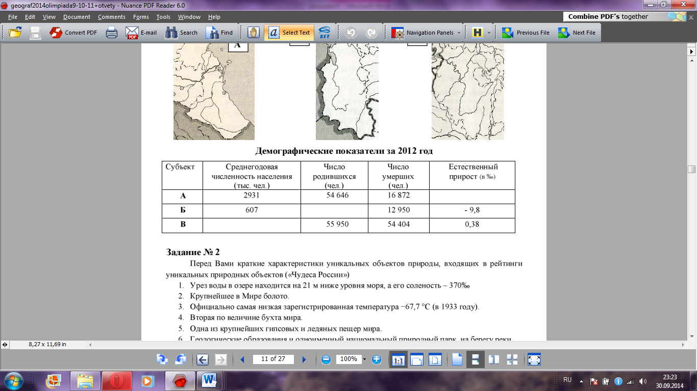This screenshot has width=697, height=391.
Task: Select Continuous page layout
Action: click(476, 359)
